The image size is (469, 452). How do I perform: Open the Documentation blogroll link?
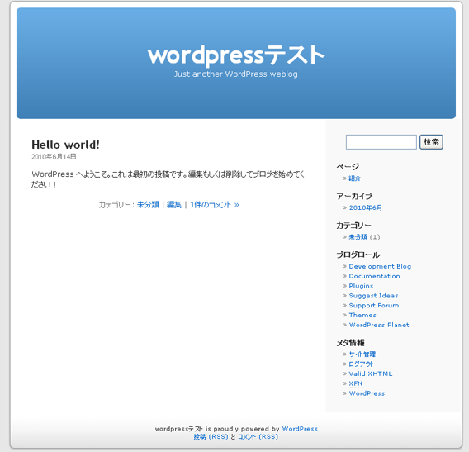tap(375, 276)
